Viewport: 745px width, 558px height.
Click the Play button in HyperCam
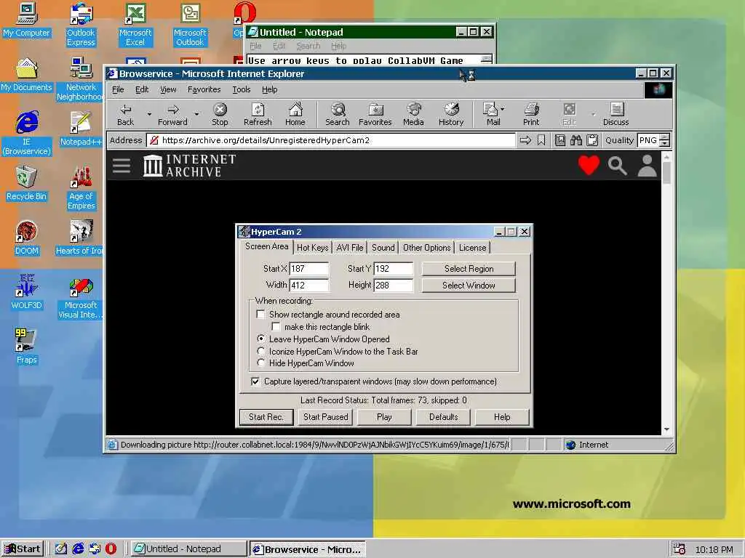pos(384,417)
